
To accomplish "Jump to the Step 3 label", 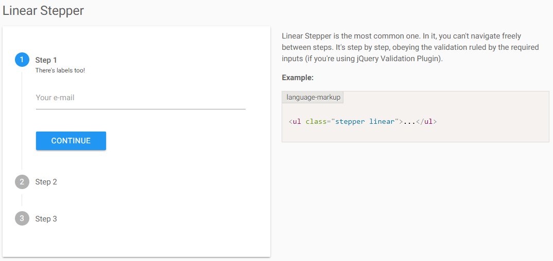I will click(46, 219).
